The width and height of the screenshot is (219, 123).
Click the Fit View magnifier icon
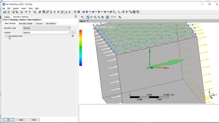click(103, 17)
